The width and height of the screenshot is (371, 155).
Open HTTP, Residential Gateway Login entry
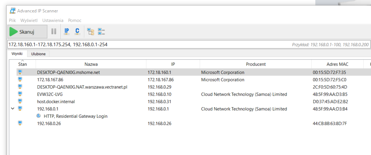pyautogui.click(x=76, y=116)
